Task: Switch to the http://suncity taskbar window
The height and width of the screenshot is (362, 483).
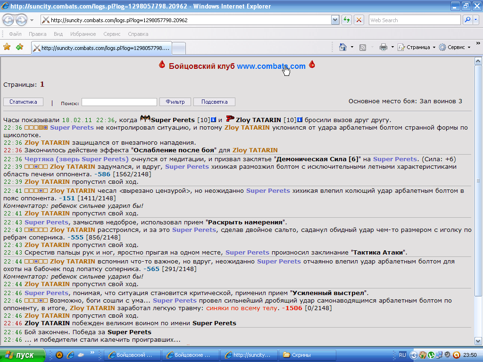Action: (x=249, y=355)
